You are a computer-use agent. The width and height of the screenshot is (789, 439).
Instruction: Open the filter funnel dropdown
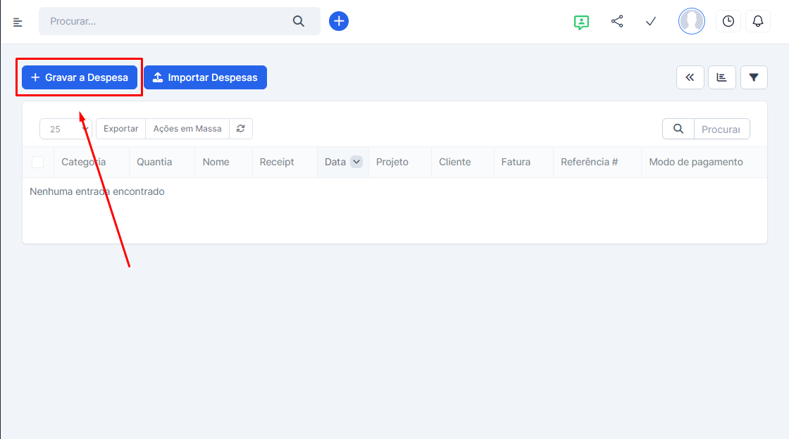(x=754, y=77)
